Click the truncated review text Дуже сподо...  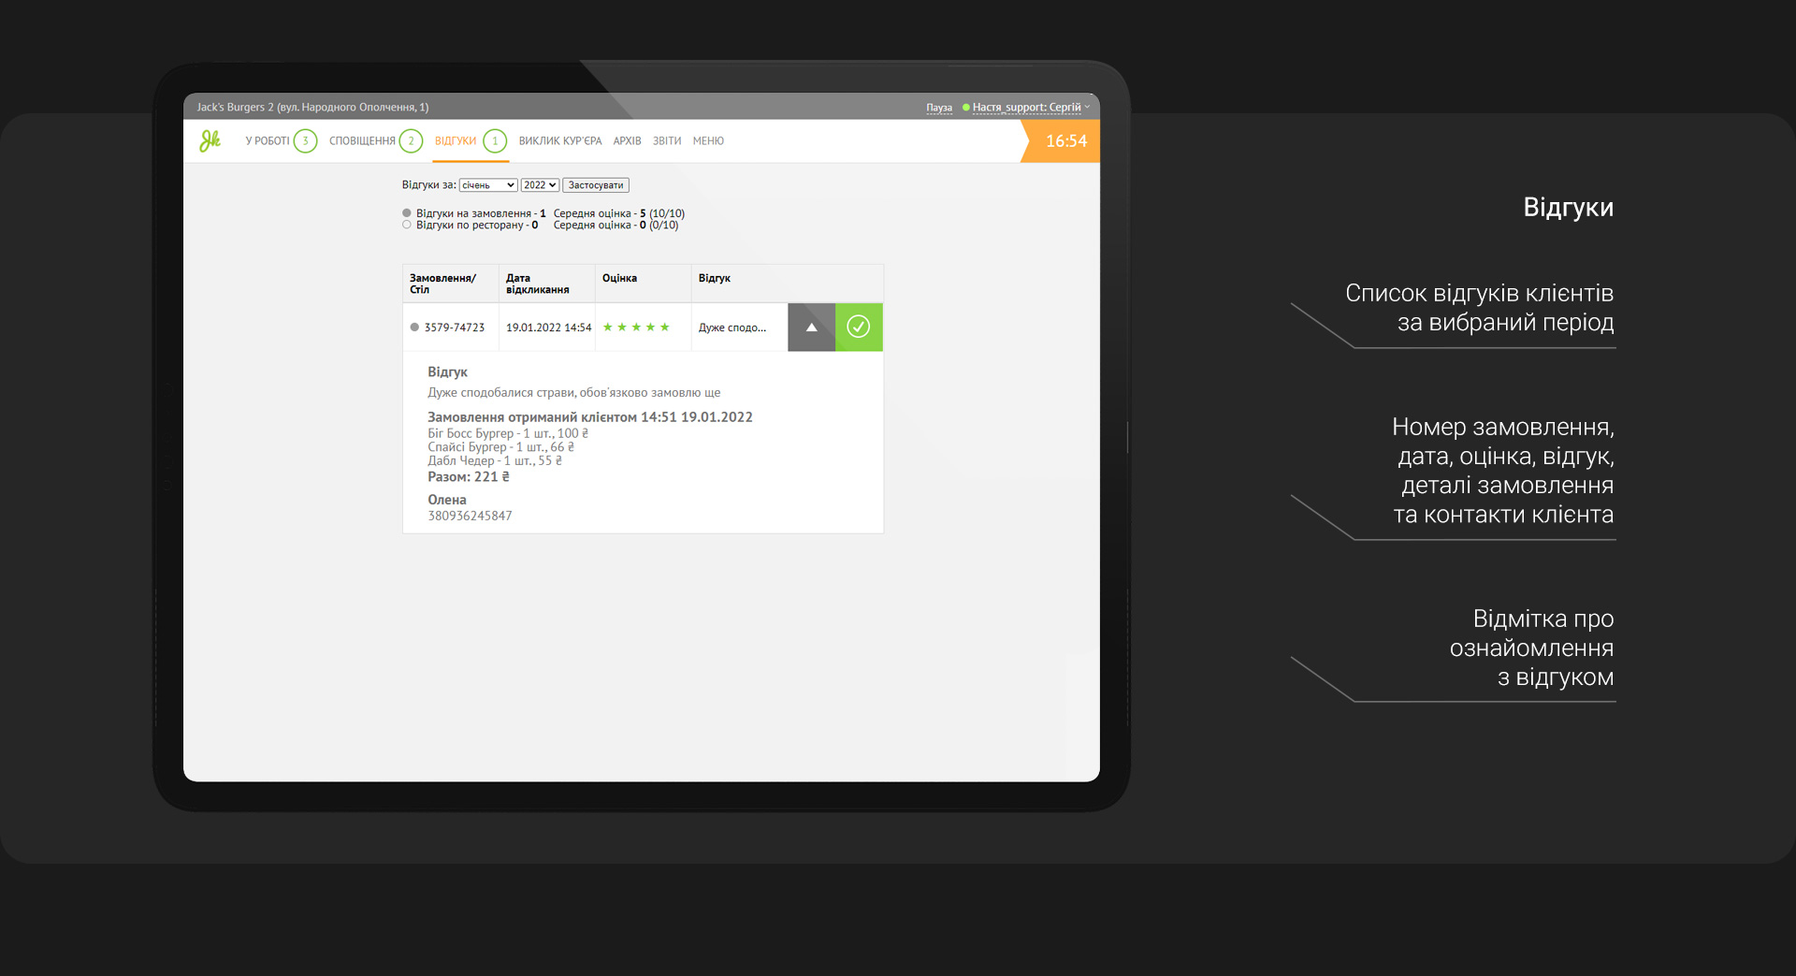732,328
